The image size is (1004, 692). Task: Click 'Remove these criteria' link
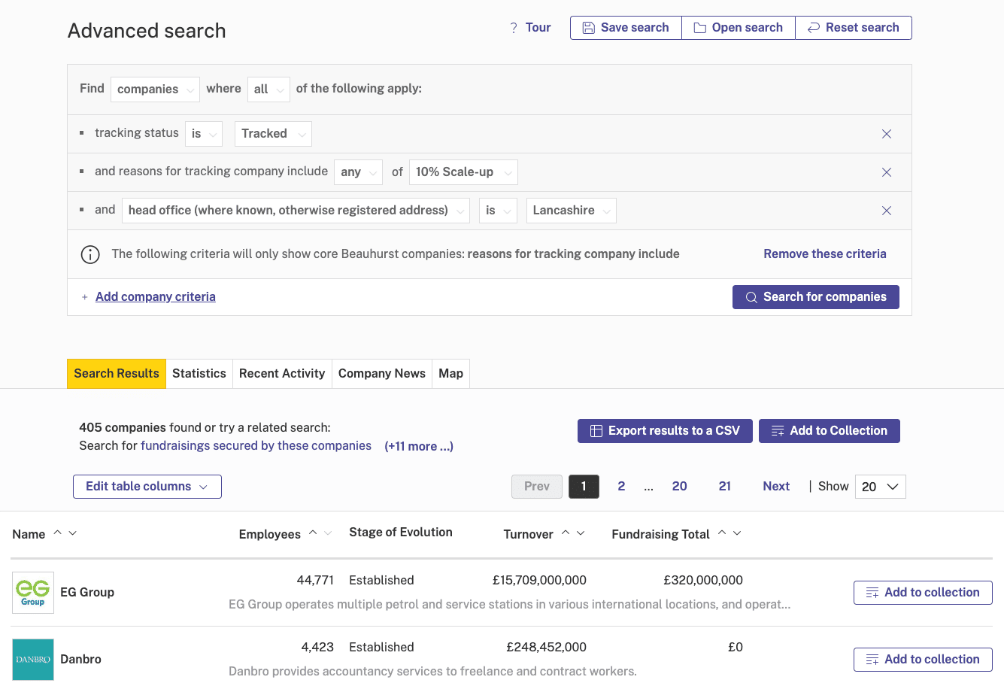[825, 254]
